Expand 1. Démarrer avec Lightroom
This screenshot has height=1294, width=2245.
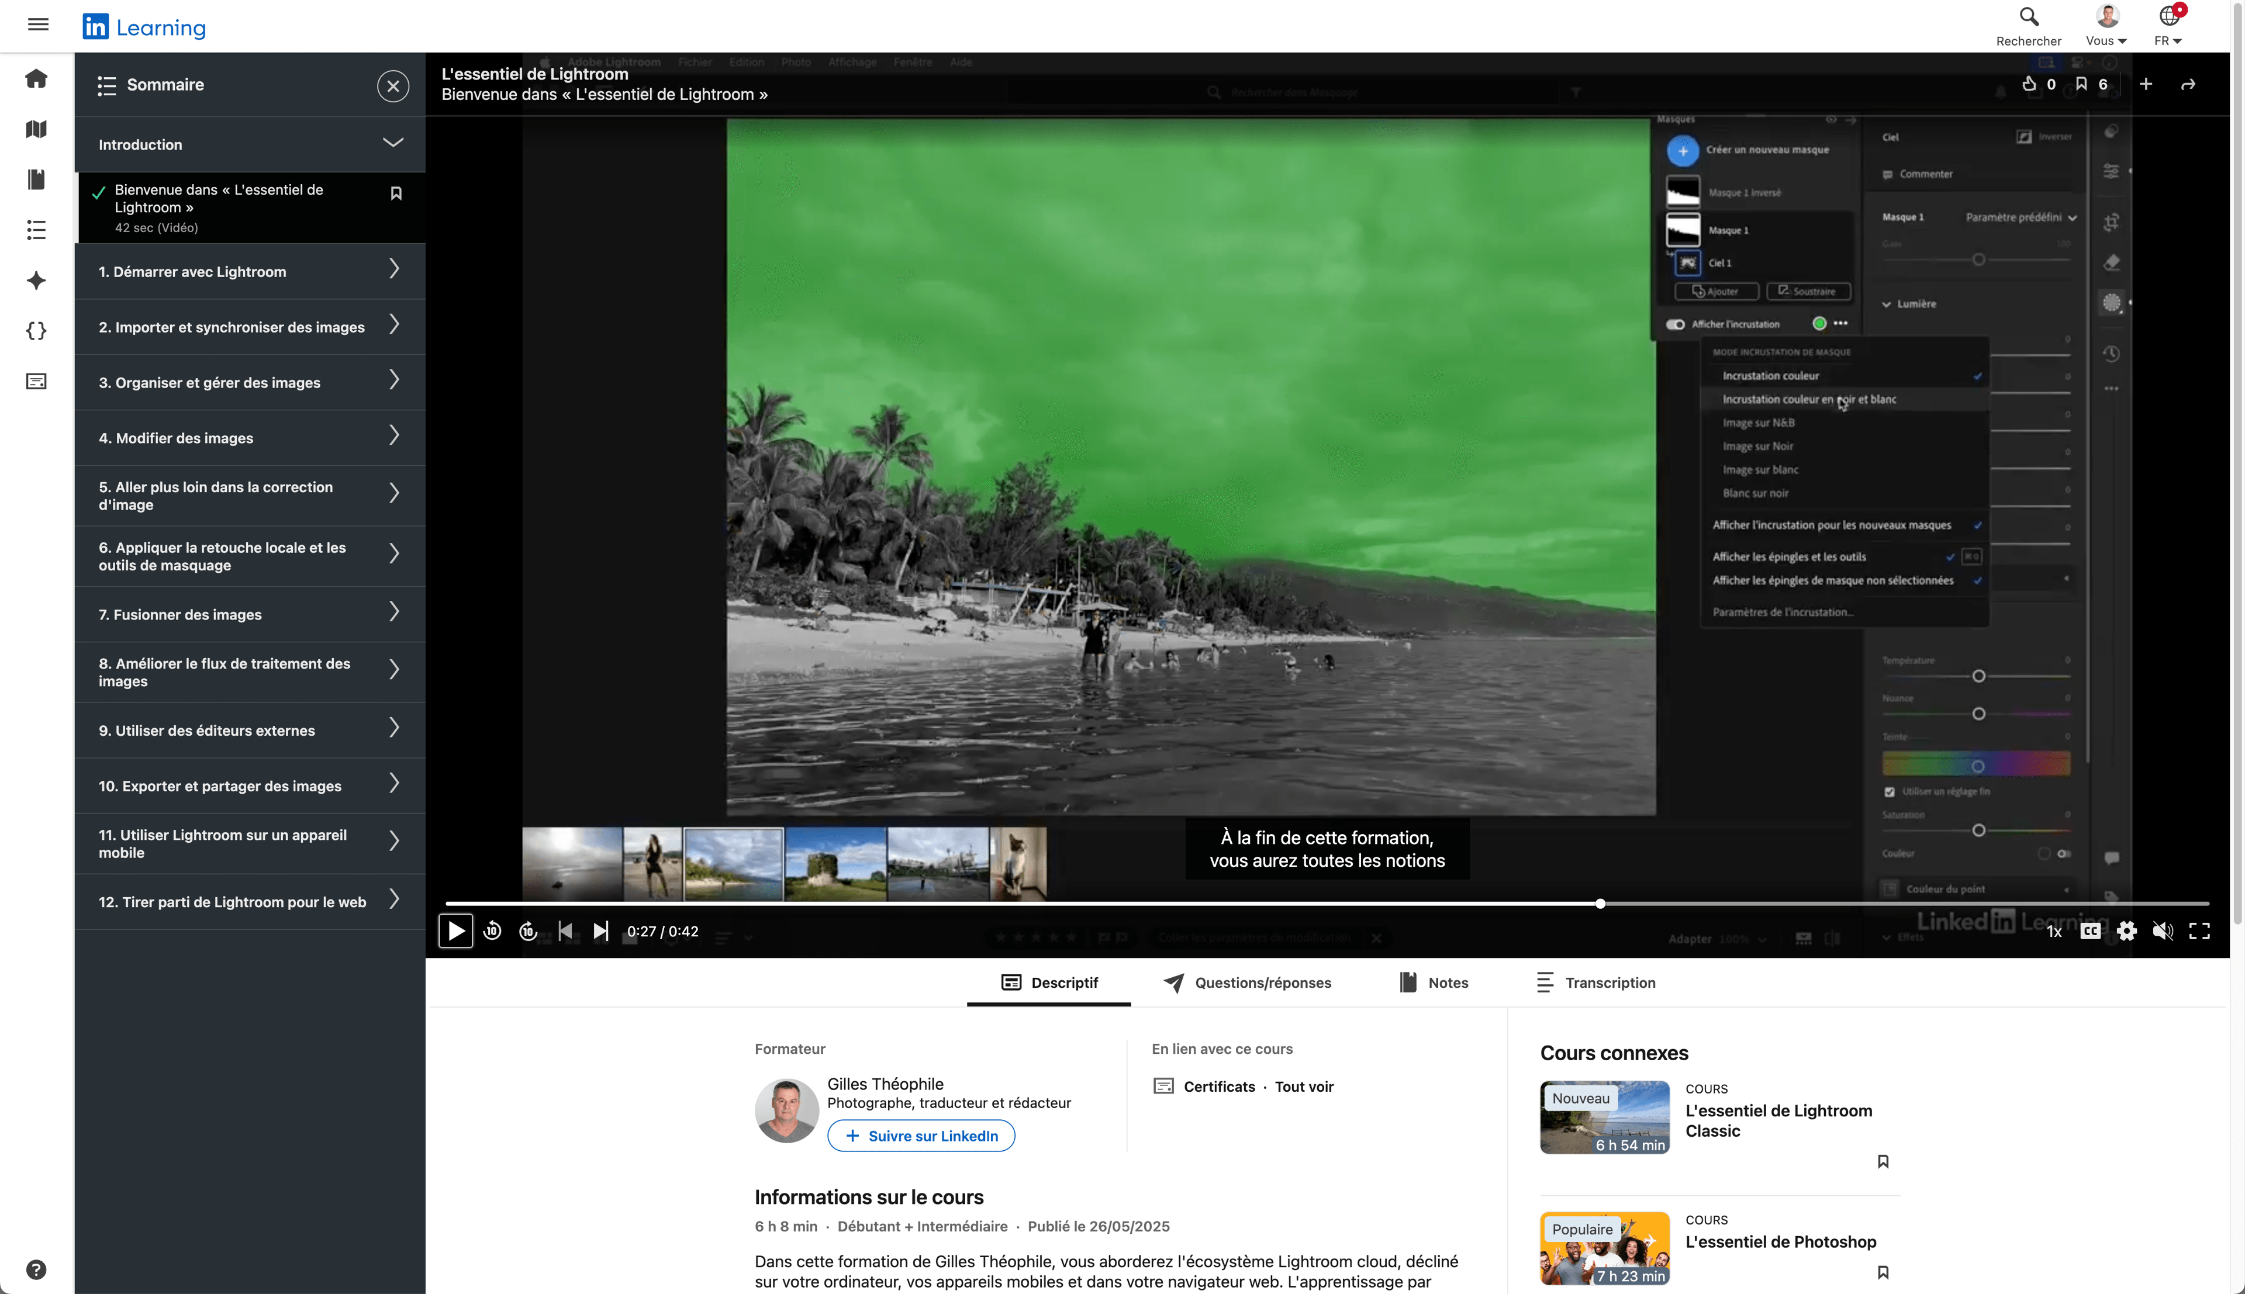pos(250,271)
